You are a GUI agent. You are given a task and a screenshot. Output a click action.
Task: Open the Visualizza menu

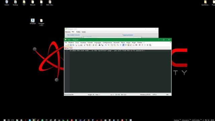click(x=83, y=43)
